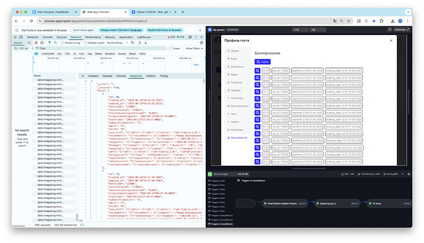Toggle the inspect element picker

tap(15, 37)
